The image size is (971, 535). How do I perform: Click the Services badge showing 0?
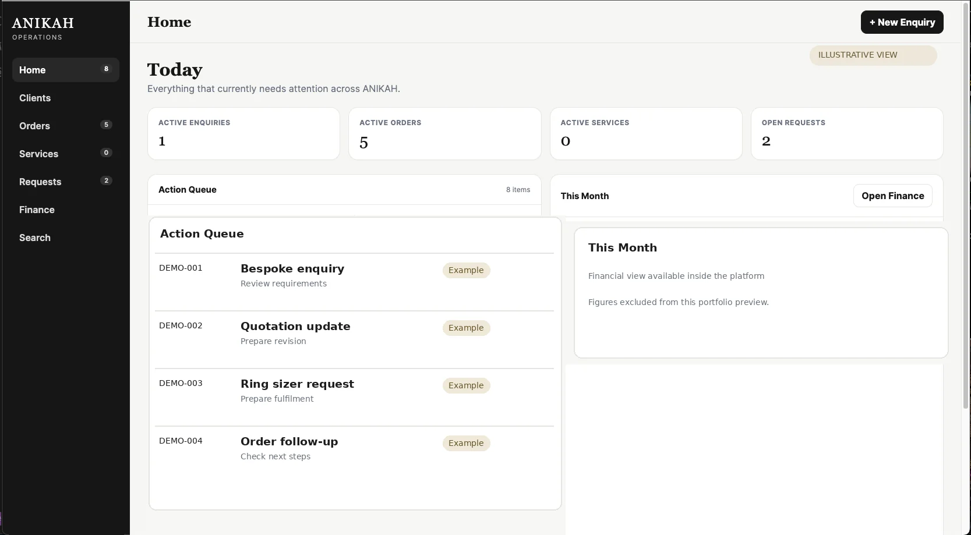point(106,153)
